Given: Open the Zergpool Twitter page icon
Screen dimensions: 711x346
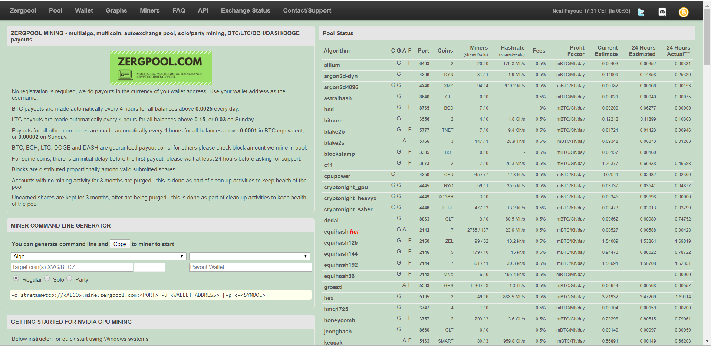Looking at the screenshot, I should pyautogui.click(x=641, y=12).
